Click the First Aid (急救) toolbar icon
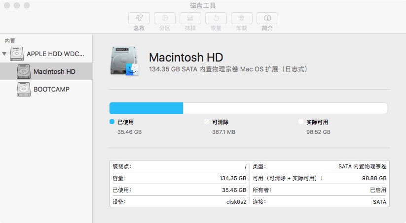This screenshot has width=406, height=223. click(139, 18)
